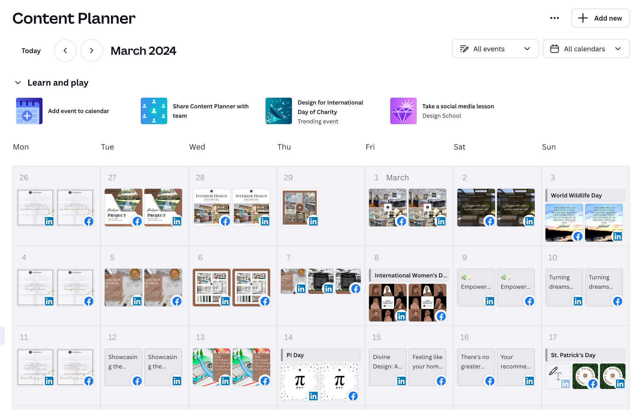Open the Pi Day event label
Viewport: 642px width, 410px height.
pyautogui.click(x=320, y=355)
